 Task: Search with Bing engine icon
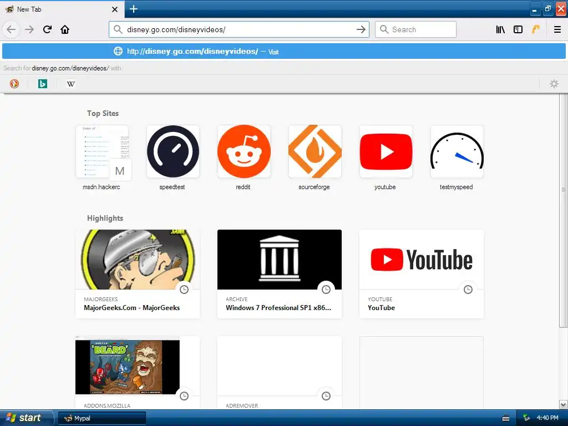(42, 84)
